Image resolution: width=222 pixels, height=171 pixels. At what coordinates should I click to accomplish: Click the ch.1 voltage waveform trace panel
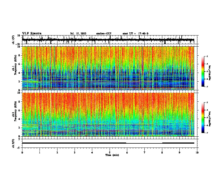tap(110, 40)
